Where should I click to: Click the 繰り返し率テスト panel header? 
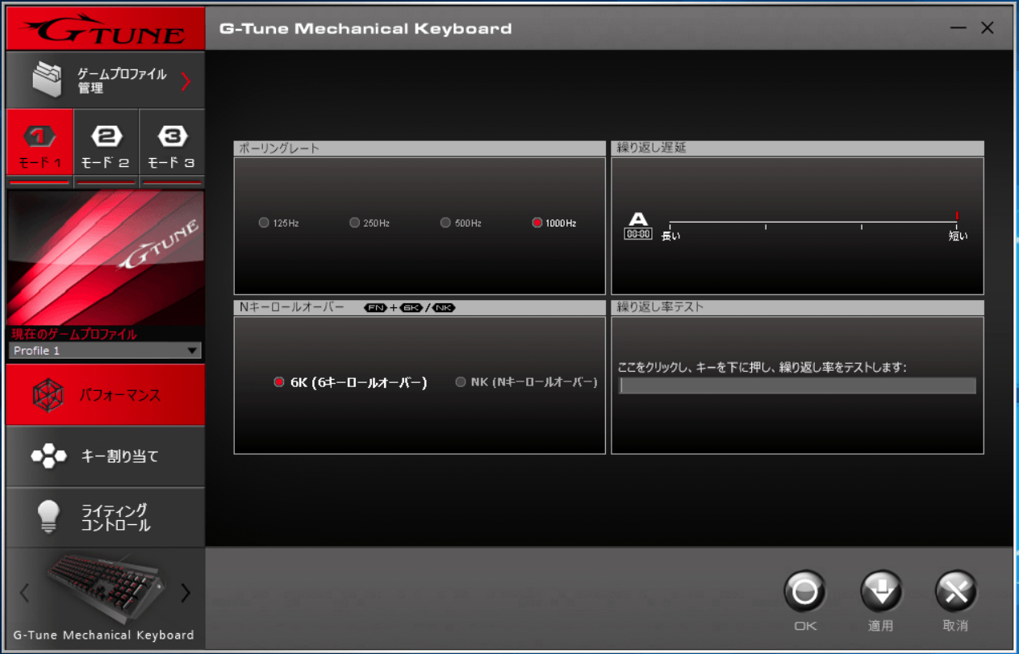click(797, 307)
